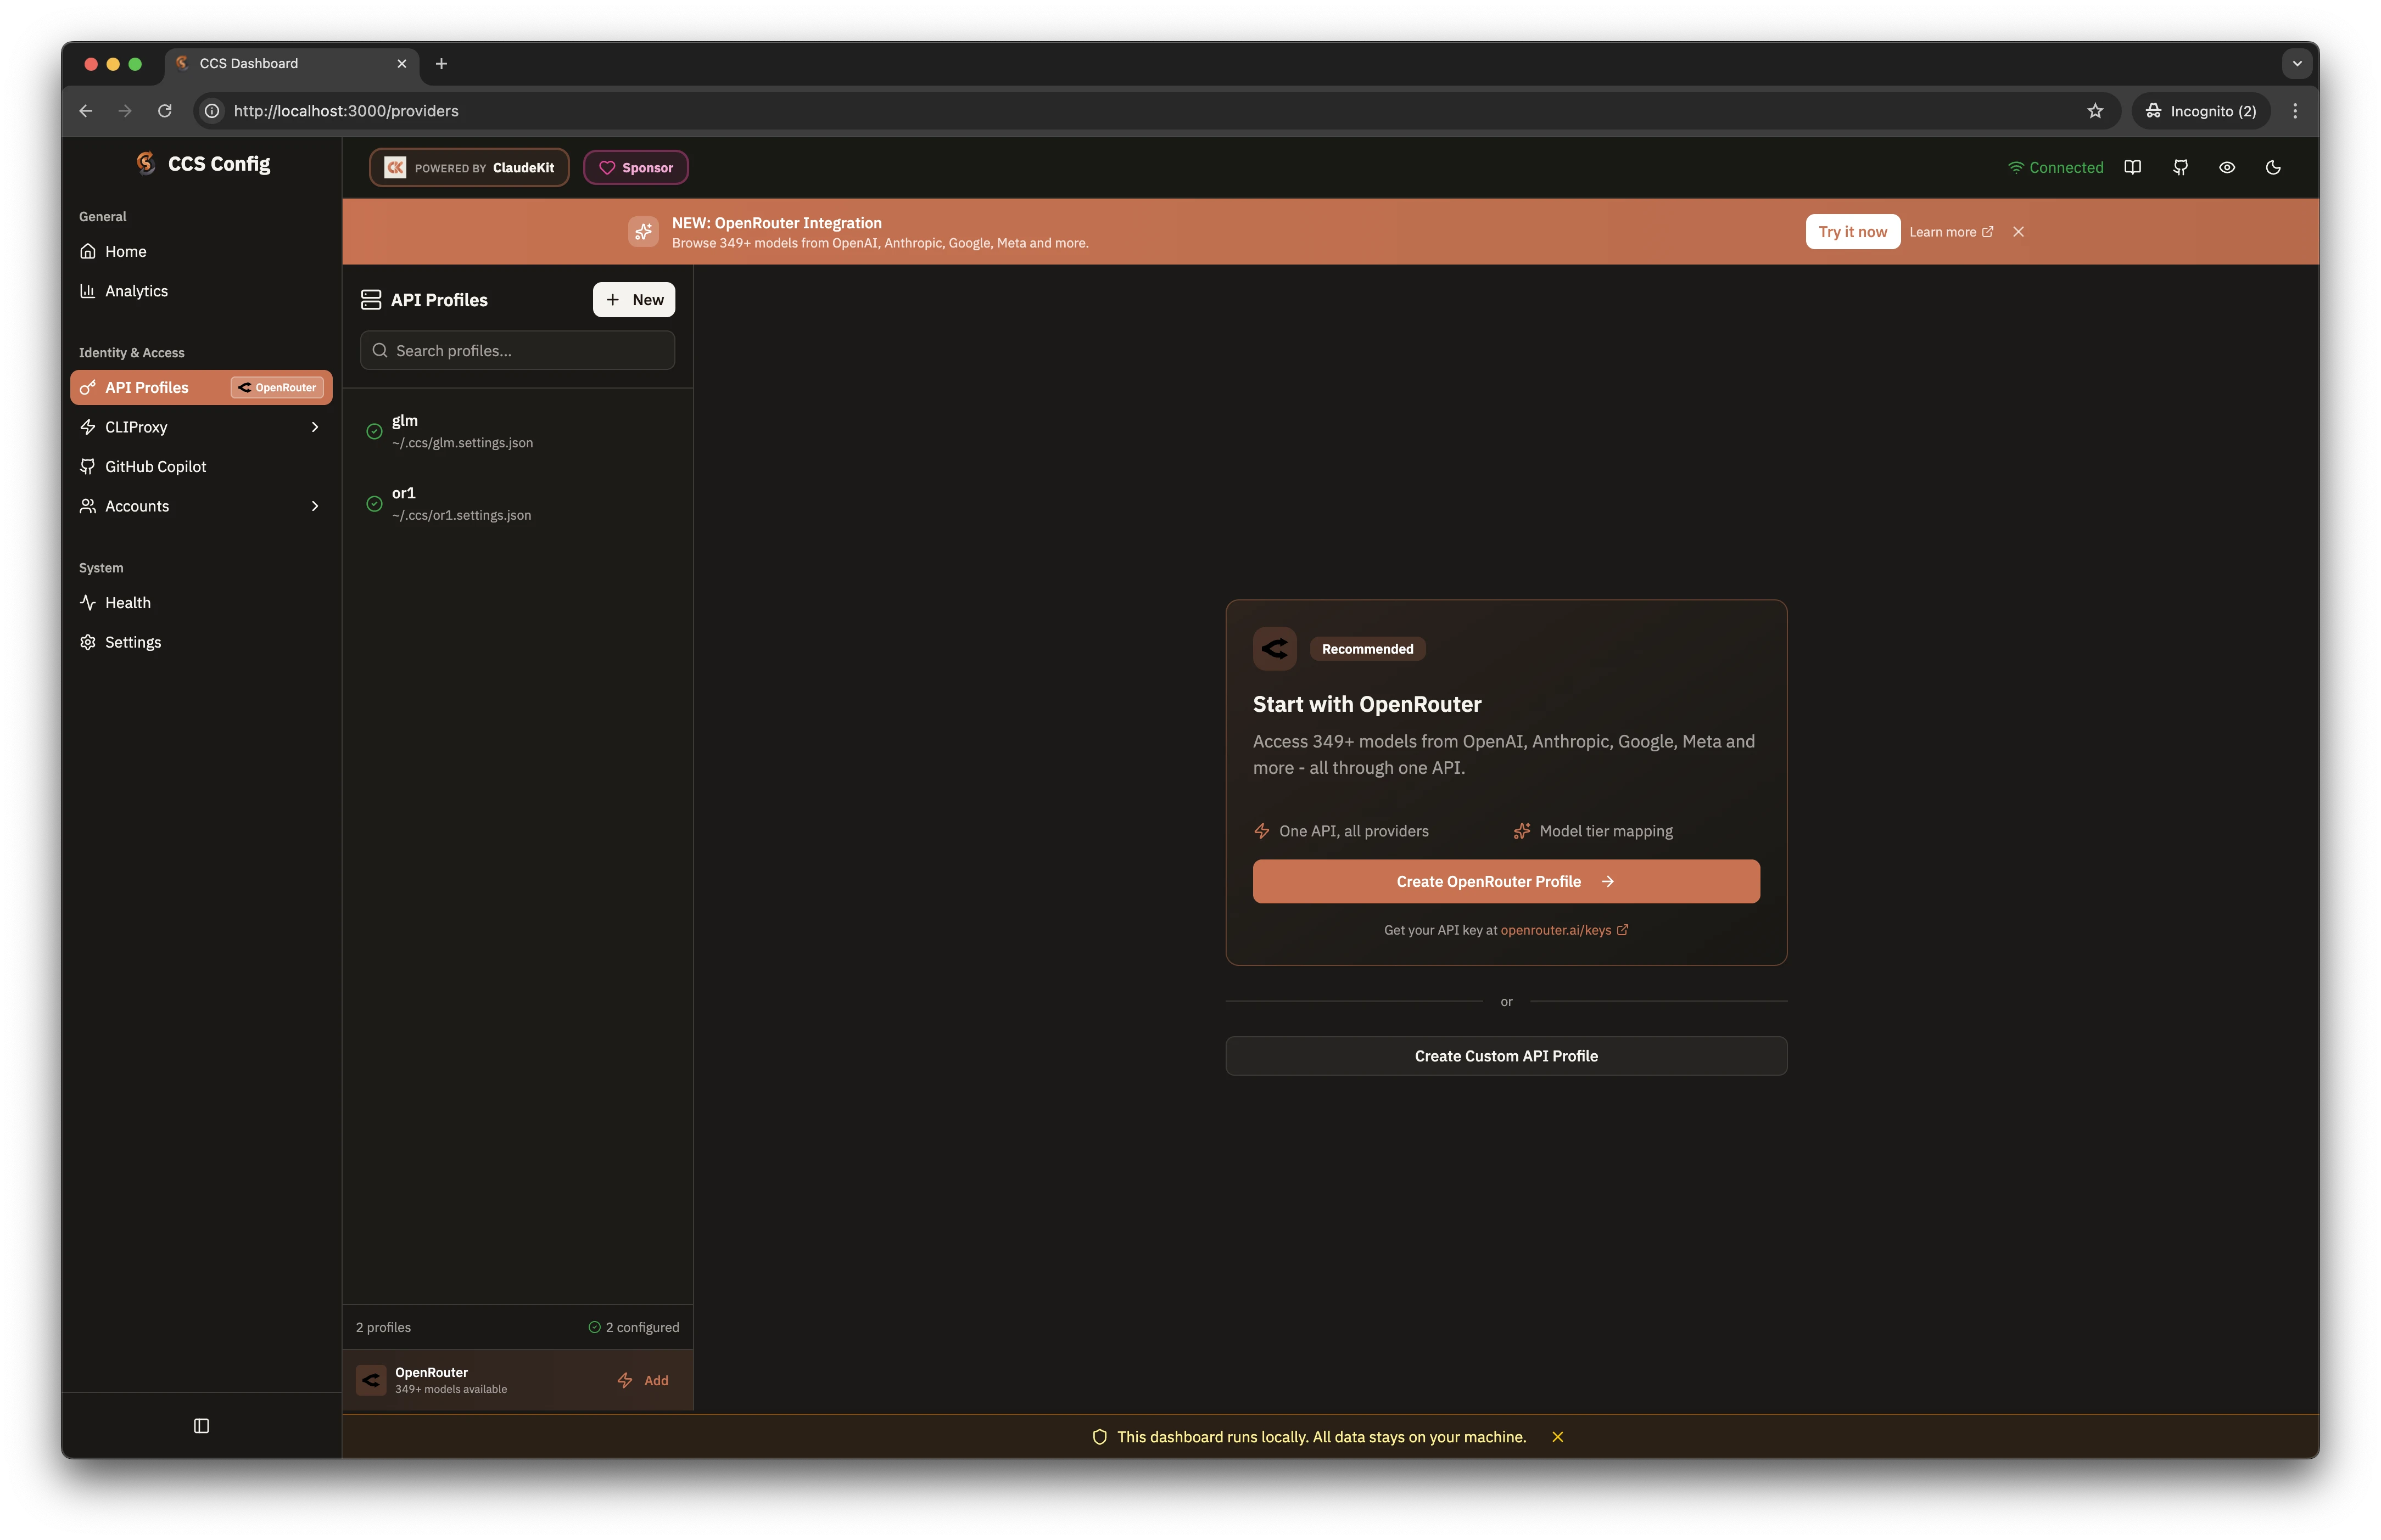
Task: Select the Home icon in sidebar
Action: pyautogui.click(x=88, y=251)
